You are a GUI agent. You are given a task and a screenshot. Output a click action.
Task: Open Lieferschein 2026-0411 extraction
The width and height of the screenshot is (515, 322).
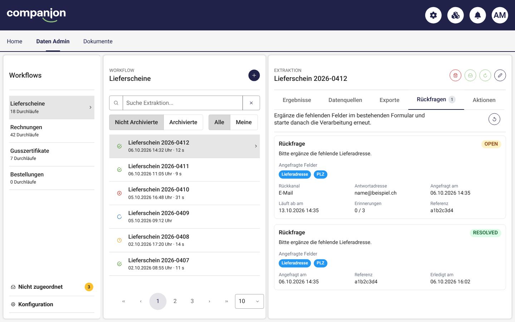coord(185,170)
